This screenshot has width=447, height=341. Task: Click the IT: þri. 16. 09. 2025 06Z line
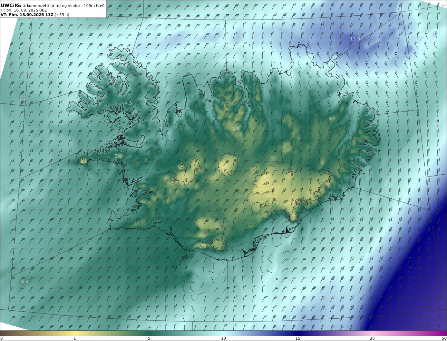(x=24, y=10)
